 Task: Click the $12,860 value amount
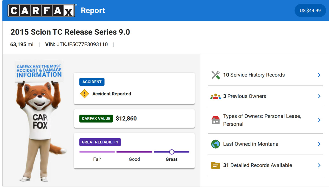[126, 118]
